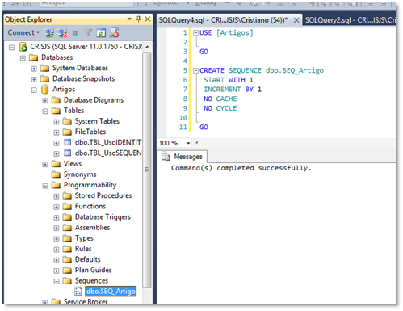Viewport: 403px width, 311px height.
Task: Collapse the Databases folder
Action: [23, 58]
